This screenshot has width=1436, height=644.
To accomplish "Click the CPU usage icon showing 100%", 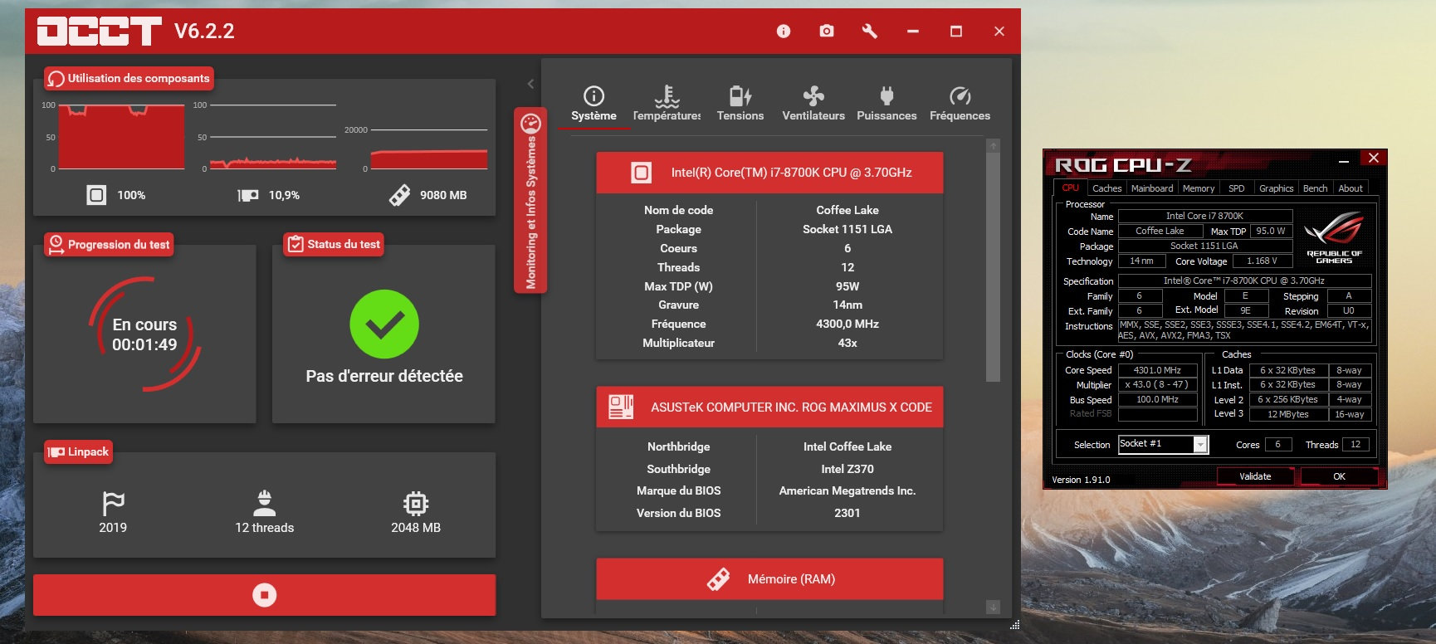I will 96,195.
